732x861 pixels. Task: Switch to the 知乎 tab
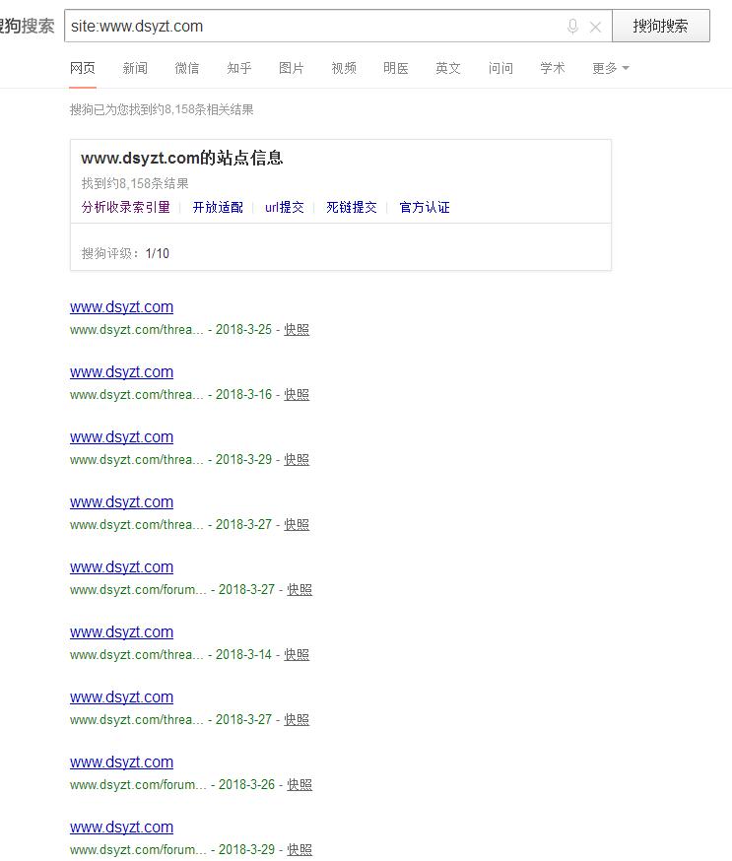click(238, 68)
